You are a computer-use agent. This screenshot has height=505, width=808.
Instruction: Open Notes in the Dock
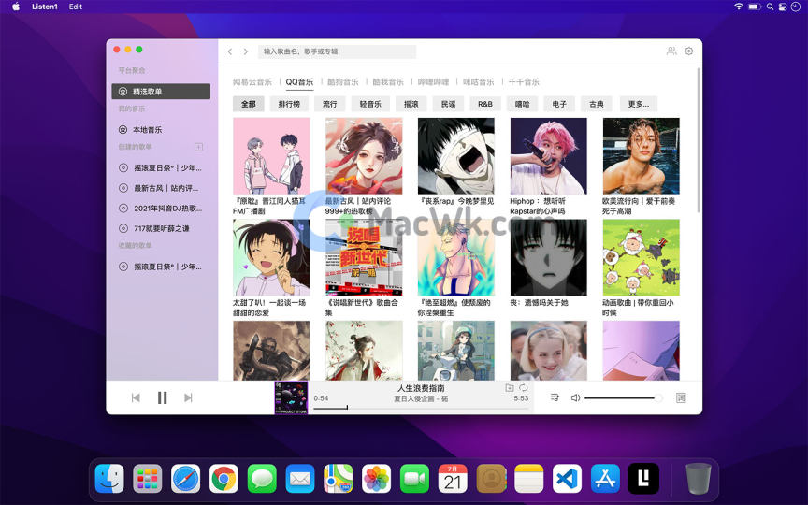528,479
